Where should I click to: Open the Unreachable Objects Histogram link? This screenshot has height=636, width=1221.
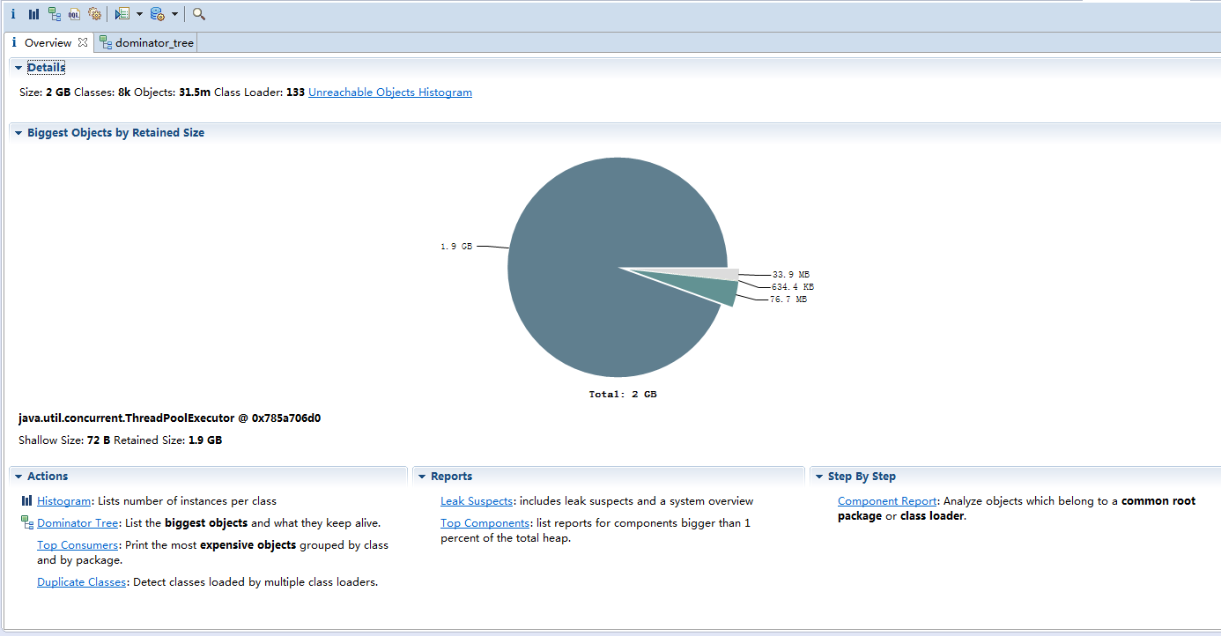point(390,92)
